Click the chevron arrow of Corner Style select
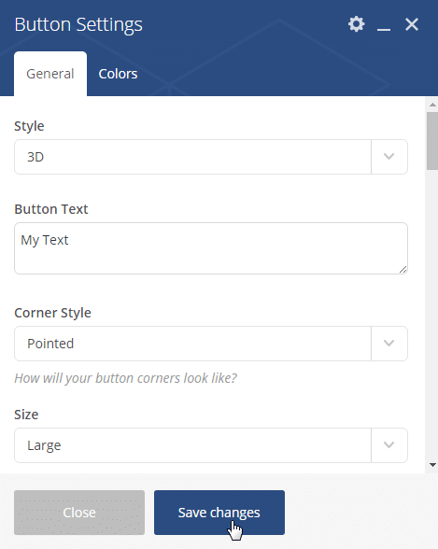Screen dimensions: 438x549 [x=389, y=344]
